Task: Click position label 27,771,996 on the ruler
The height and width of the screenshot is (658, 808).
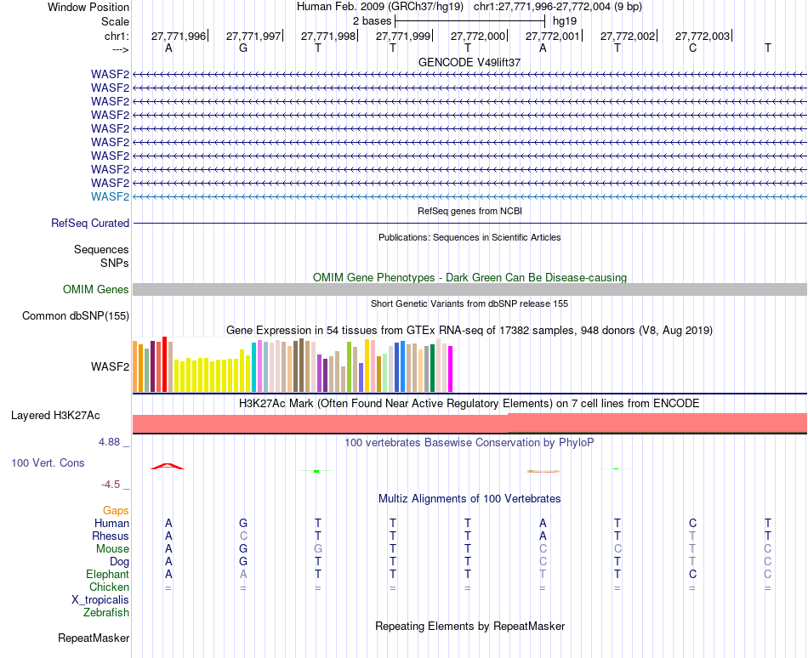Action: 179,36
